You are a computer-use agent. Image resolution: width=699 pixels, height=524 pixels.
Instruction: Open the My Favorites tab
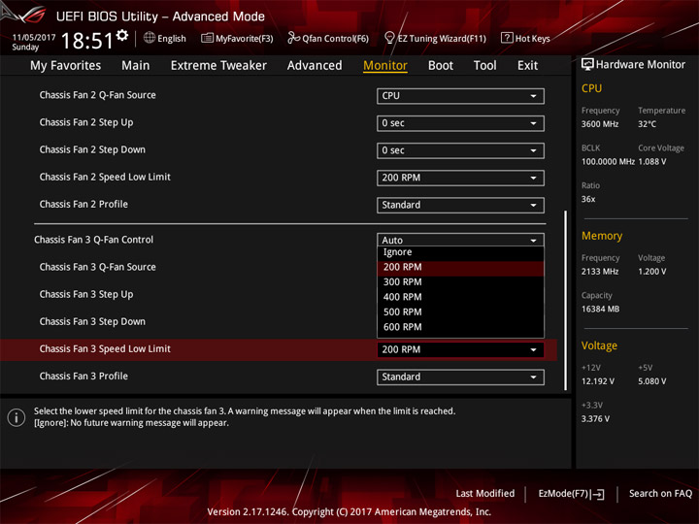click(66, 66)
